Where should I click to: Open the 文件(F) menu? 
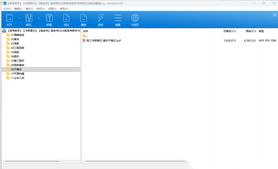pos(7,9)
